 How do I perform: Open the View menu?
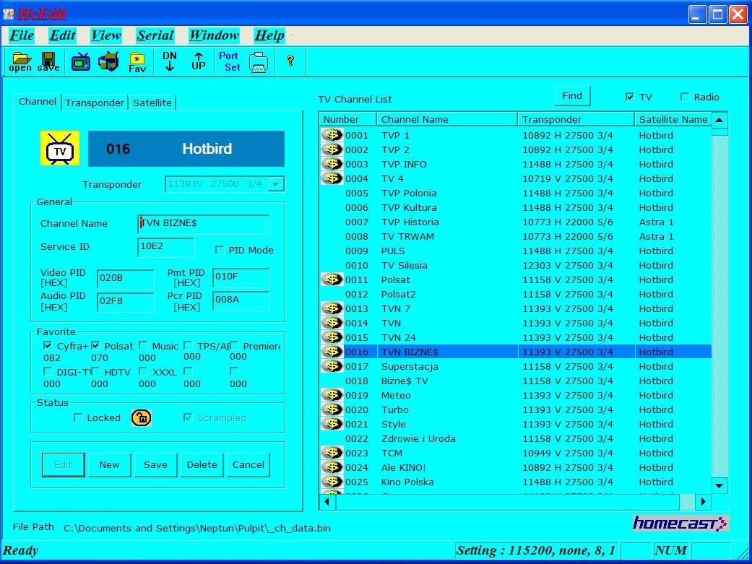click(x=106, y=35)
